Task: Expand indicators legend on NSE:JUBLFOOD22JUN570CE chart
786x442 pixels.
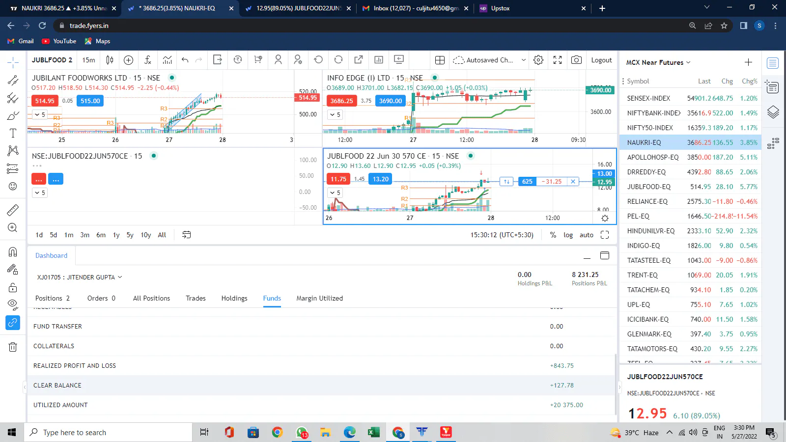Action: (x=40, y=193)
